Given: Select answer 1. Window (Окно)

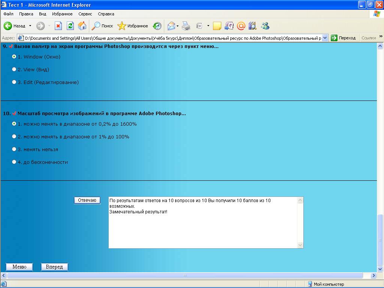Looking at the screenshot, I should coord(14,57).
